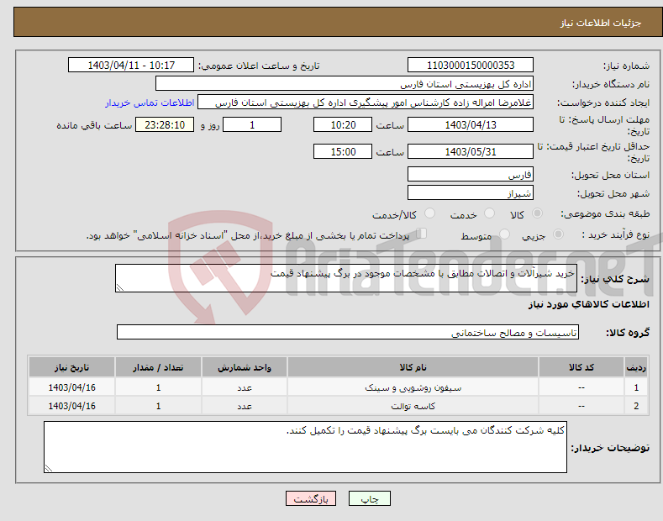Click the سیفون روشویی و سینک cell
This screenshot has height=521, width=663.
(x=413, y=387)
